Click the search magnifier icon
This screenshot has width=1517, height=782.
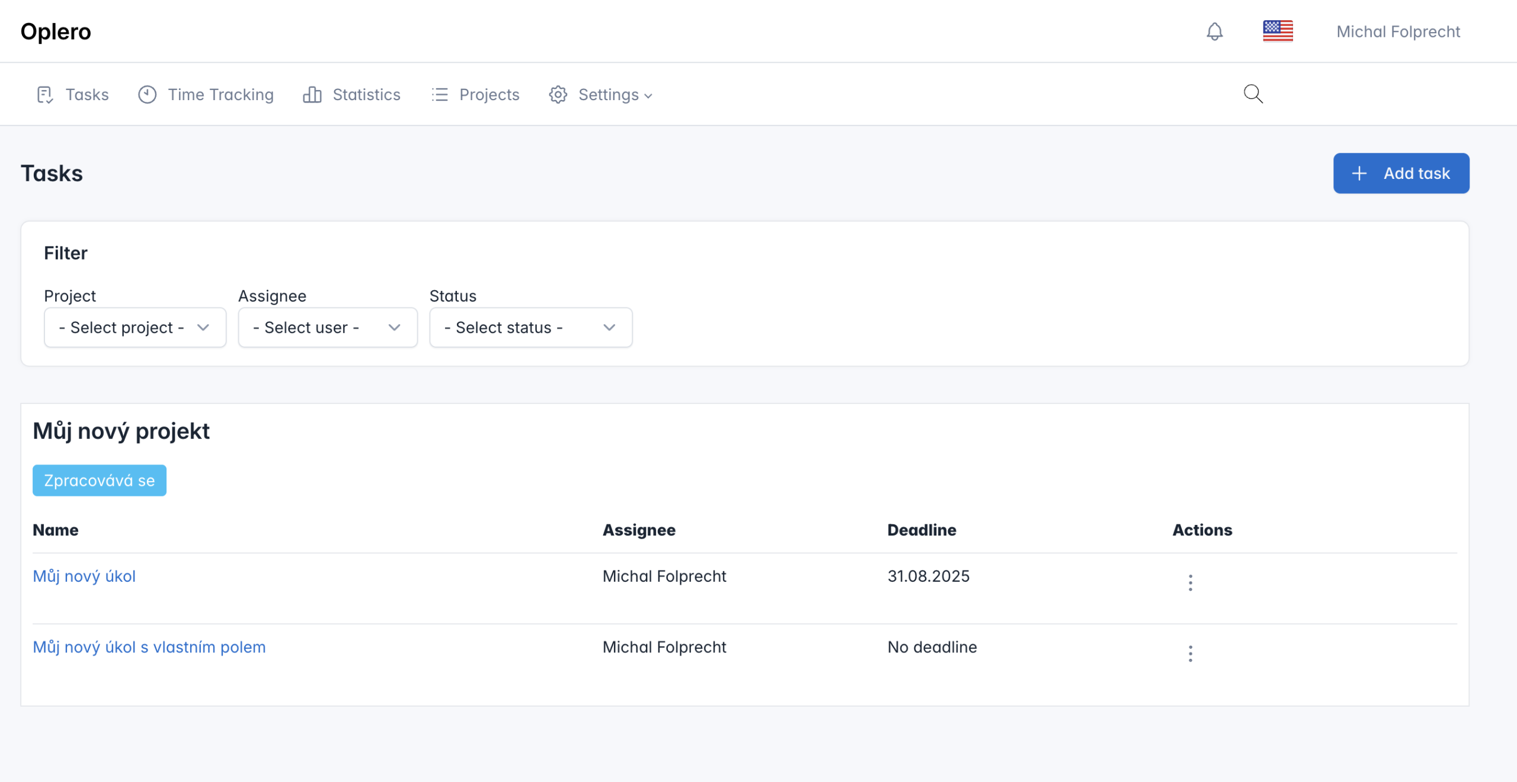(1253, 94)
